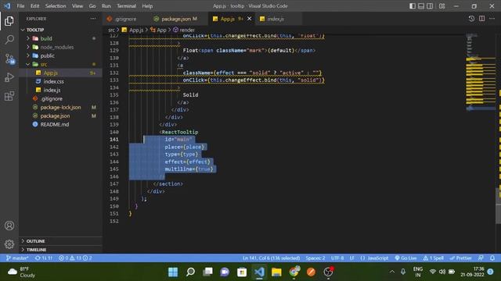501x281 pixels.
Task: Open the Manage gear icon
Action: [x=9, y=244]
